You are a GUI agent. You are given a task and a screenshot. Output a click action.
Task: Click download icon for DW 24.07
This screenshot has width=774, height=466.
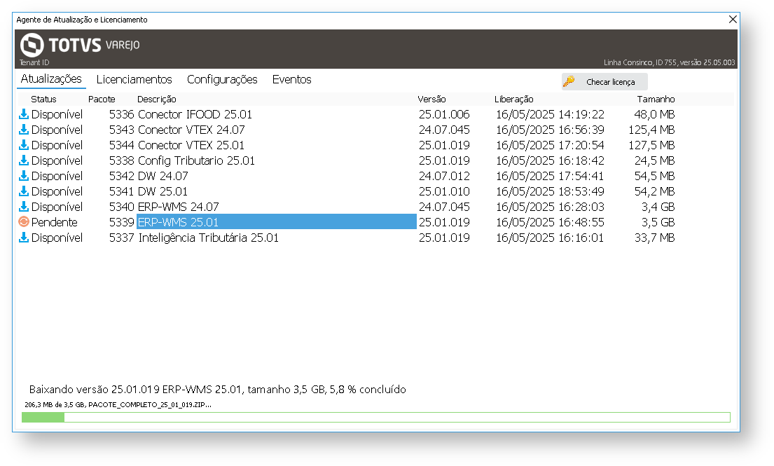(23, 175)
